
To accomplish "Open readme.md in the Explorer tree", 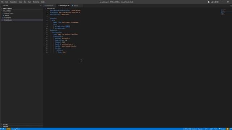I will pos(22,18).
